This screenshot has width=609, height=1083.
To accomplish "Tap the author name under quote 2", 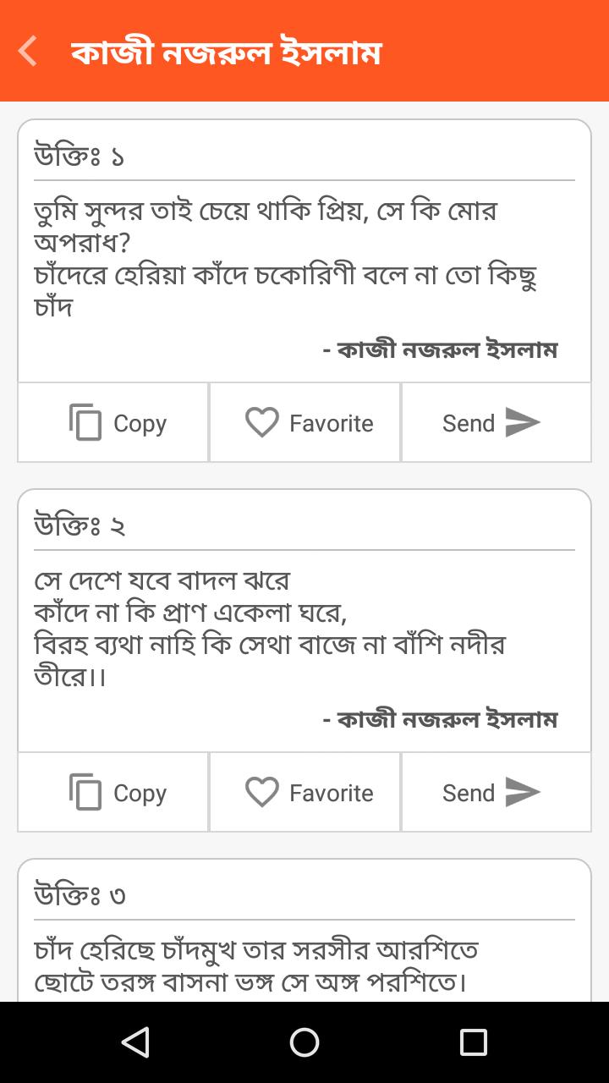I will tap(440, 719).
